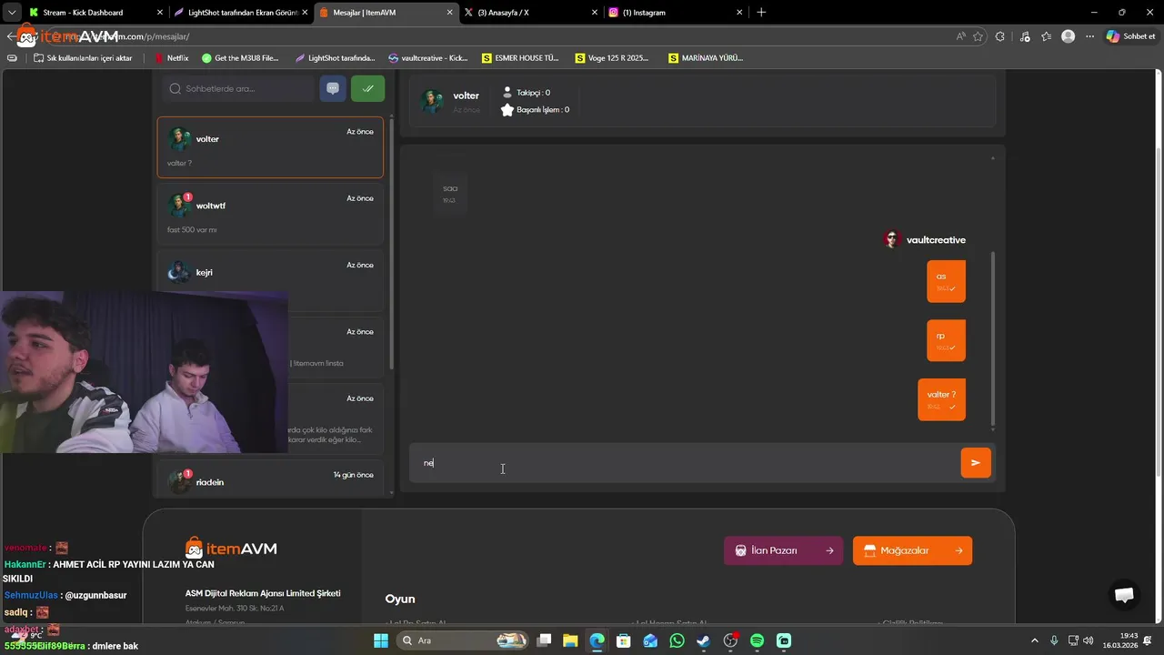
Task: Open the tab list dropdown at top left
Action: coord(12,13)
